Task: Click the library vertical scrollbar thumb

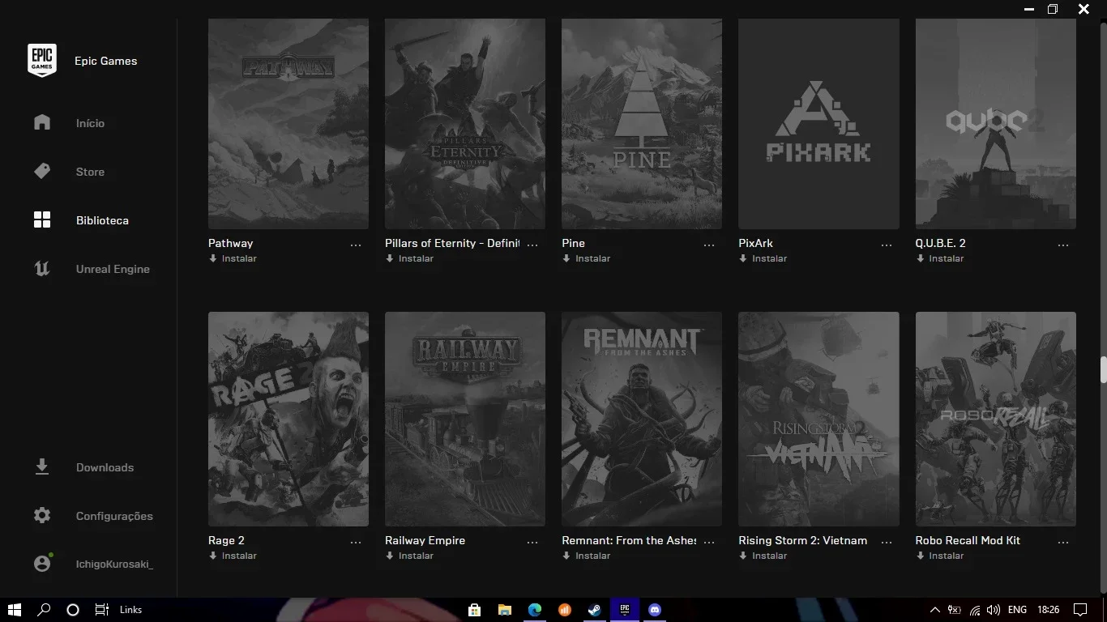Action: click(1103, 369)
